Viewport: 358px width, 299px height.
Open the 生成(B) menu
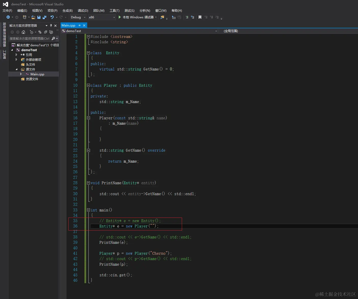pyautogui.click(x=67, y=11)
